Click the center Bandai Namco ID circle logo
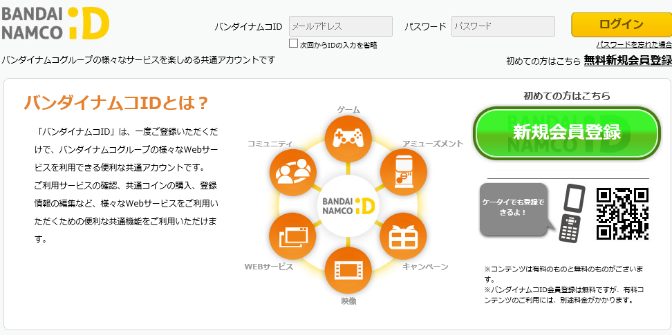The width and height of the screenshot is (672, 335). point(348,206)
